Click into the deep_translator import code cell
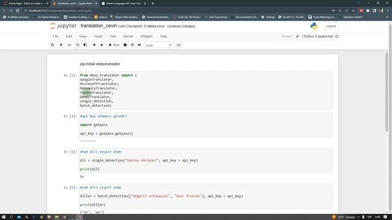The width and height of the screenshot is (392, 220). click(x=206, y=90)
